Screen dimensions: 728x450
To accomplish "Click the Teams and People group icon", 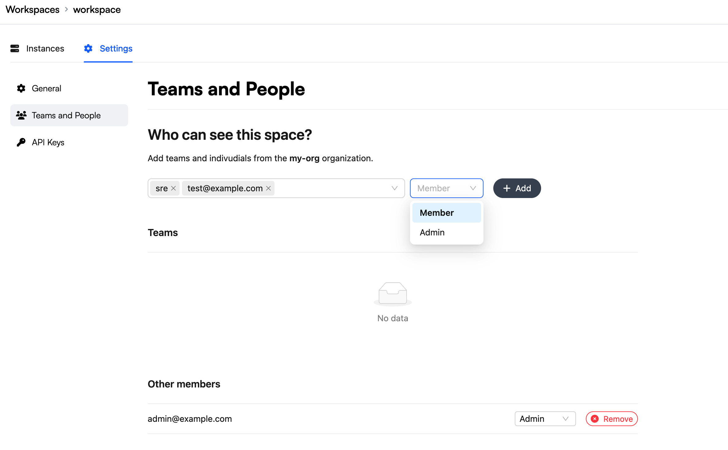I will click(21, 115).
